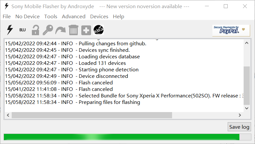This screenshot has height=144, width=255.
Task: Click the padlock root icon
Action: tap(35, 30)
